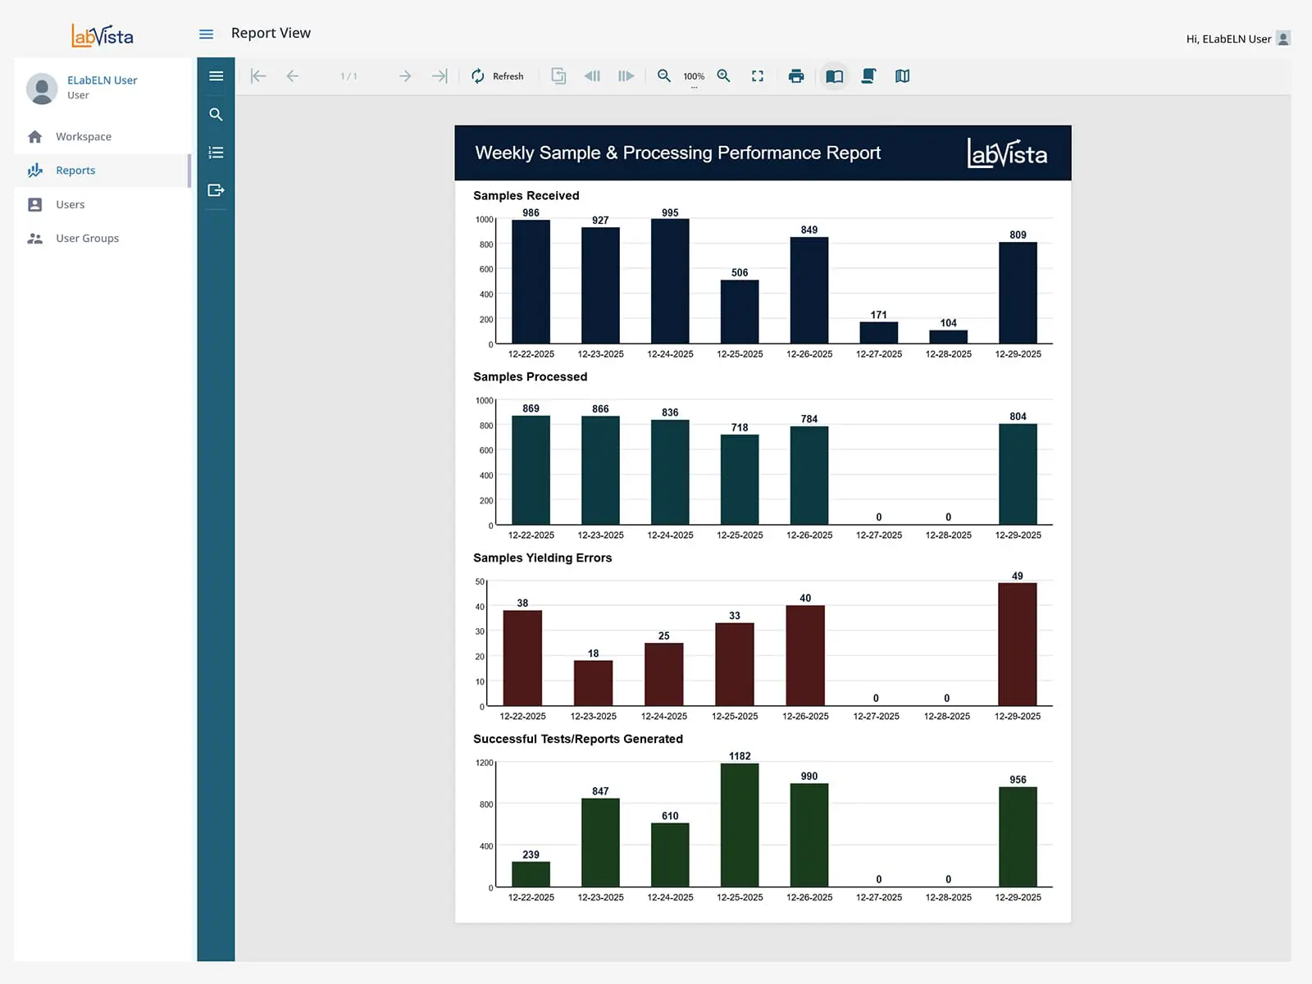Open the Workspace link
The width and height of the screenshot is (1312, 984).
point(83,136)
